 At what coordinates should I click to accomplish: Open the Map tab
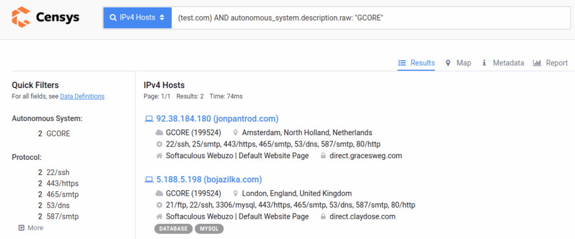tap(458, 63)
